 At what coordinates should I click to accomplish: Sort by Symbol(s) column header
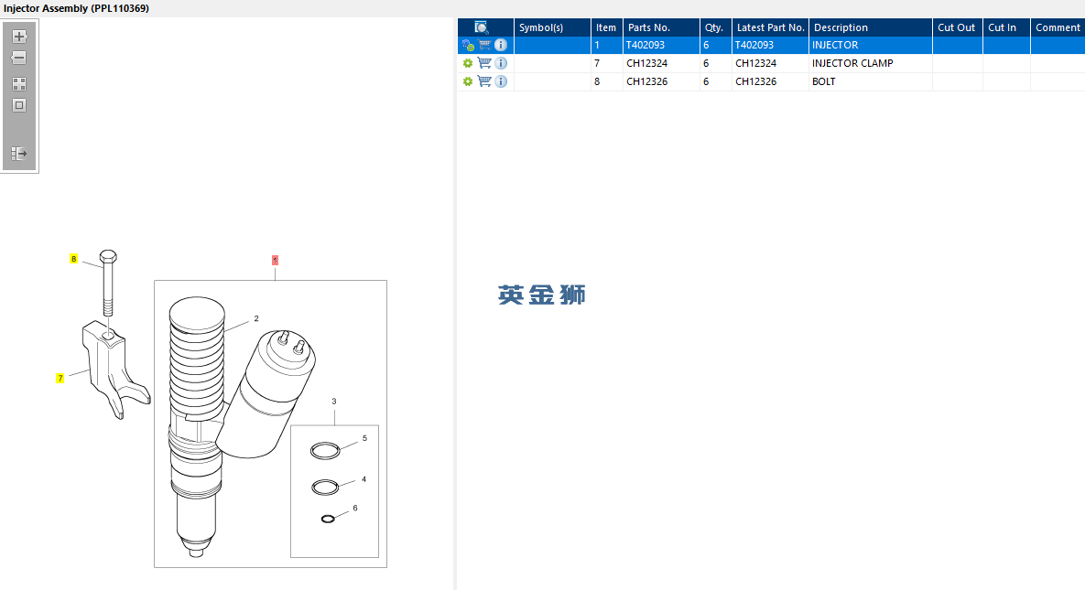(552, 27)
